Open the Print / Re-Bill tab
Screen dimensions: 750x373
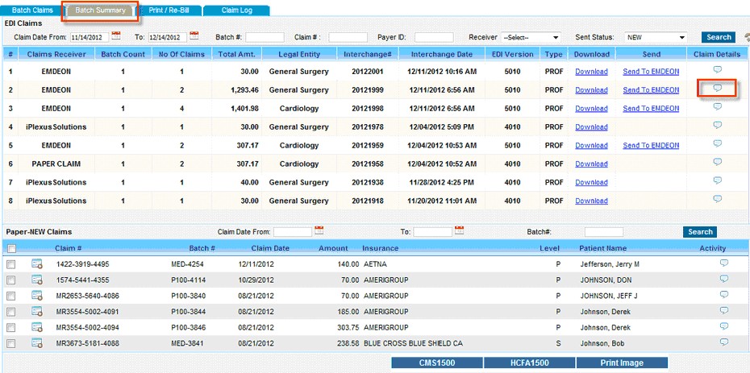coord(169,10)
